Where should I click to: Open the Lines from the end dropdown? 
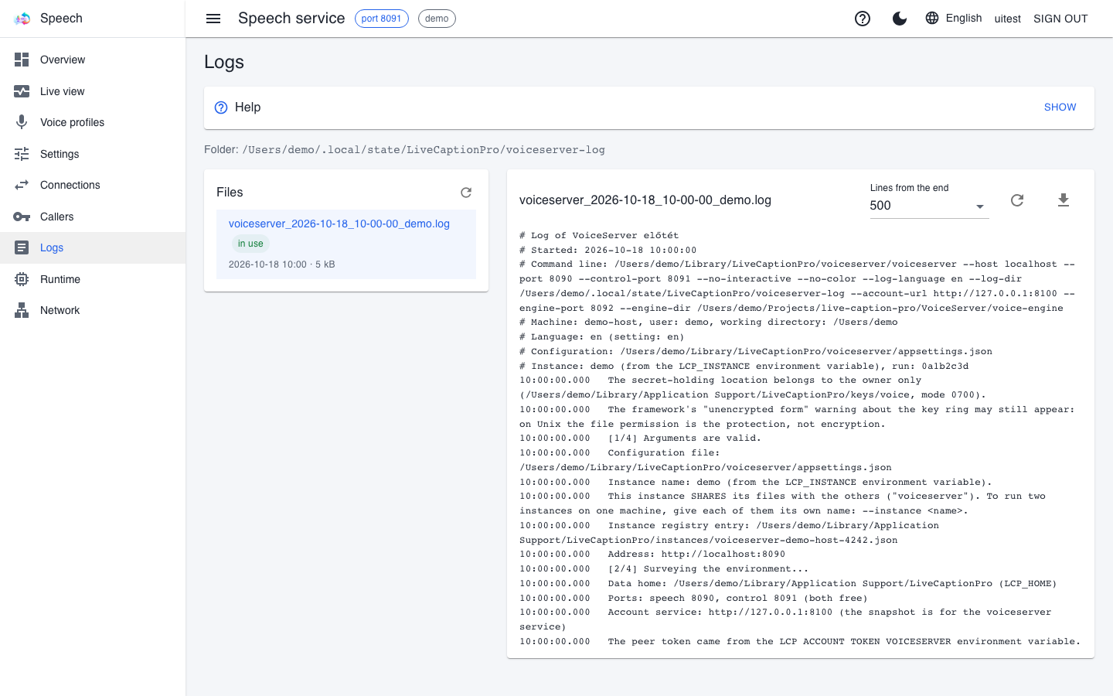(x=929, y=206)
